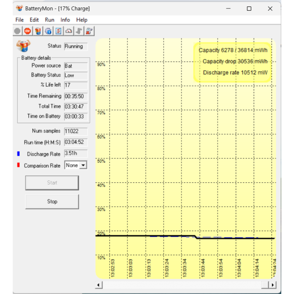The height and width of the screenshot is (294, 294).
Task: Click the checklist toolbar icon
Action: pos(58,31)
